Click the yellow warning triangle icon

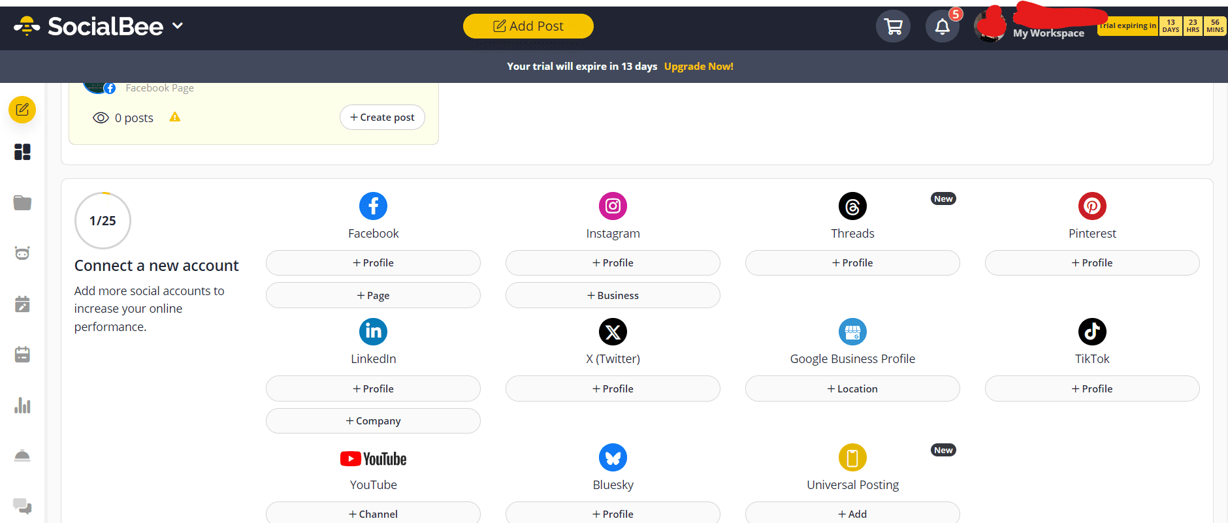pos(174,118)
